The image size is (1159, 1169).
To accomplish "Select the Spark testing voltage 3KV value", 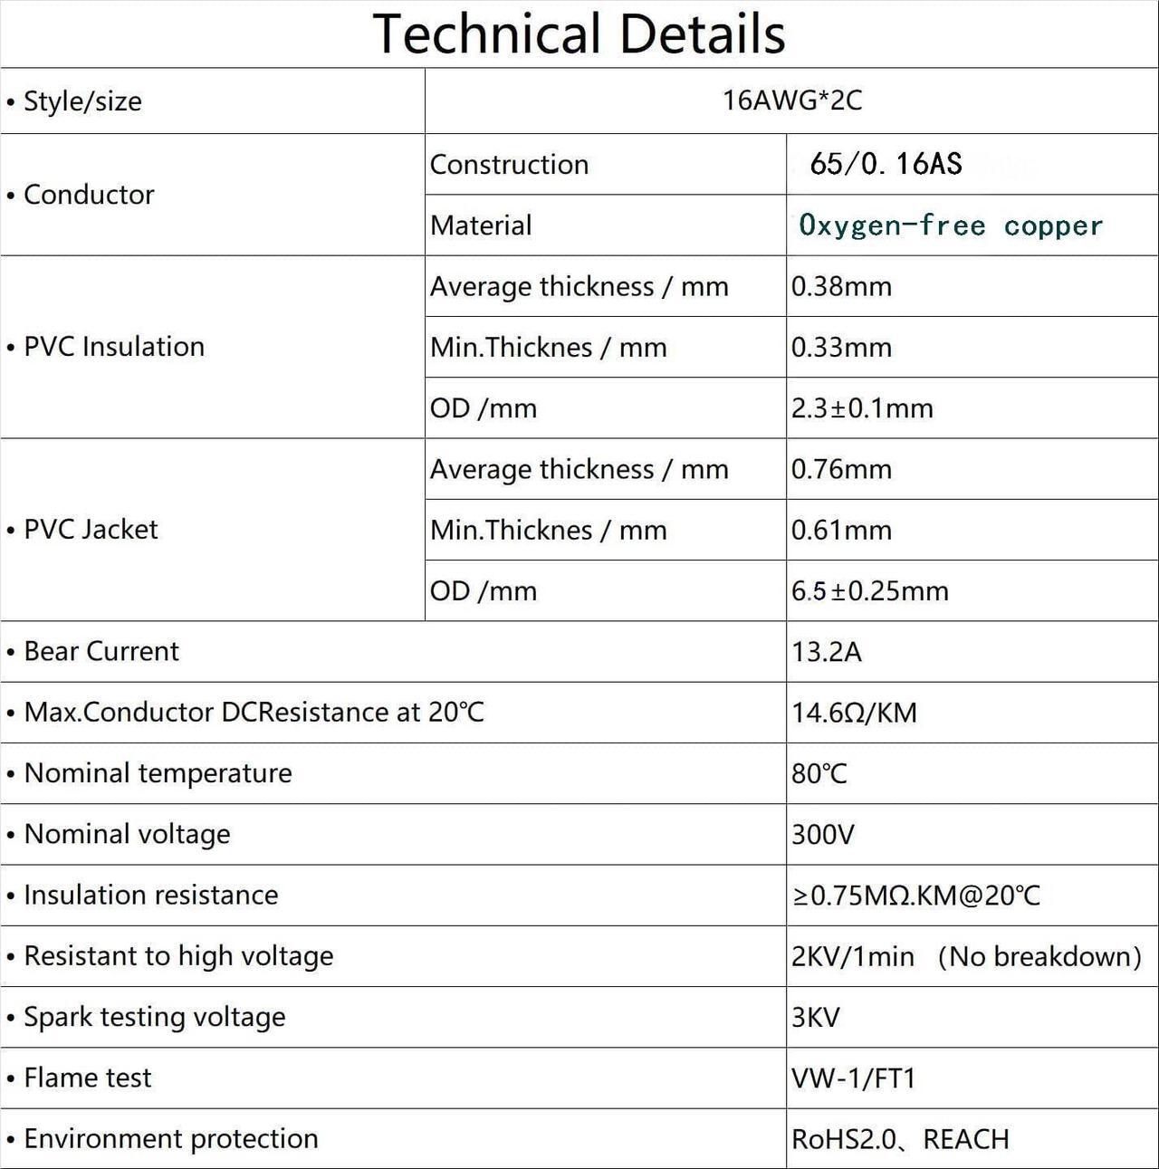I will 816,1017.
